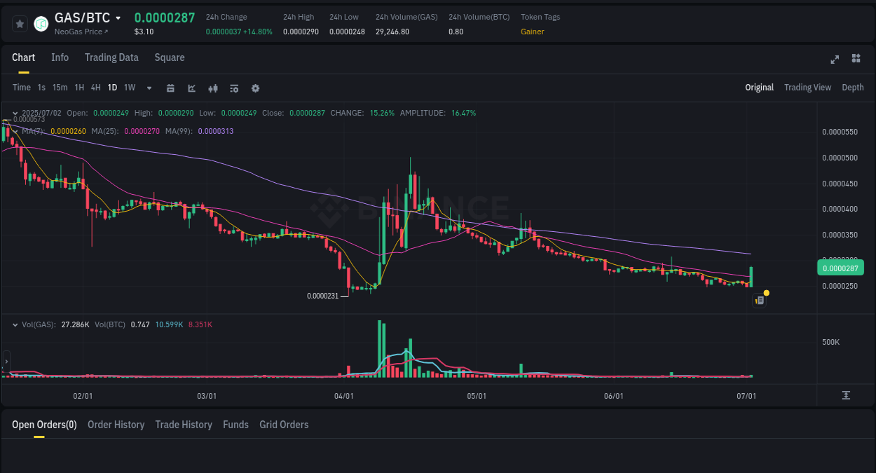Viewport: 876px width, 473px height.
Task: Toggle the star to favorite GAS/BTC pair
Action: click(x=20, y=23)
